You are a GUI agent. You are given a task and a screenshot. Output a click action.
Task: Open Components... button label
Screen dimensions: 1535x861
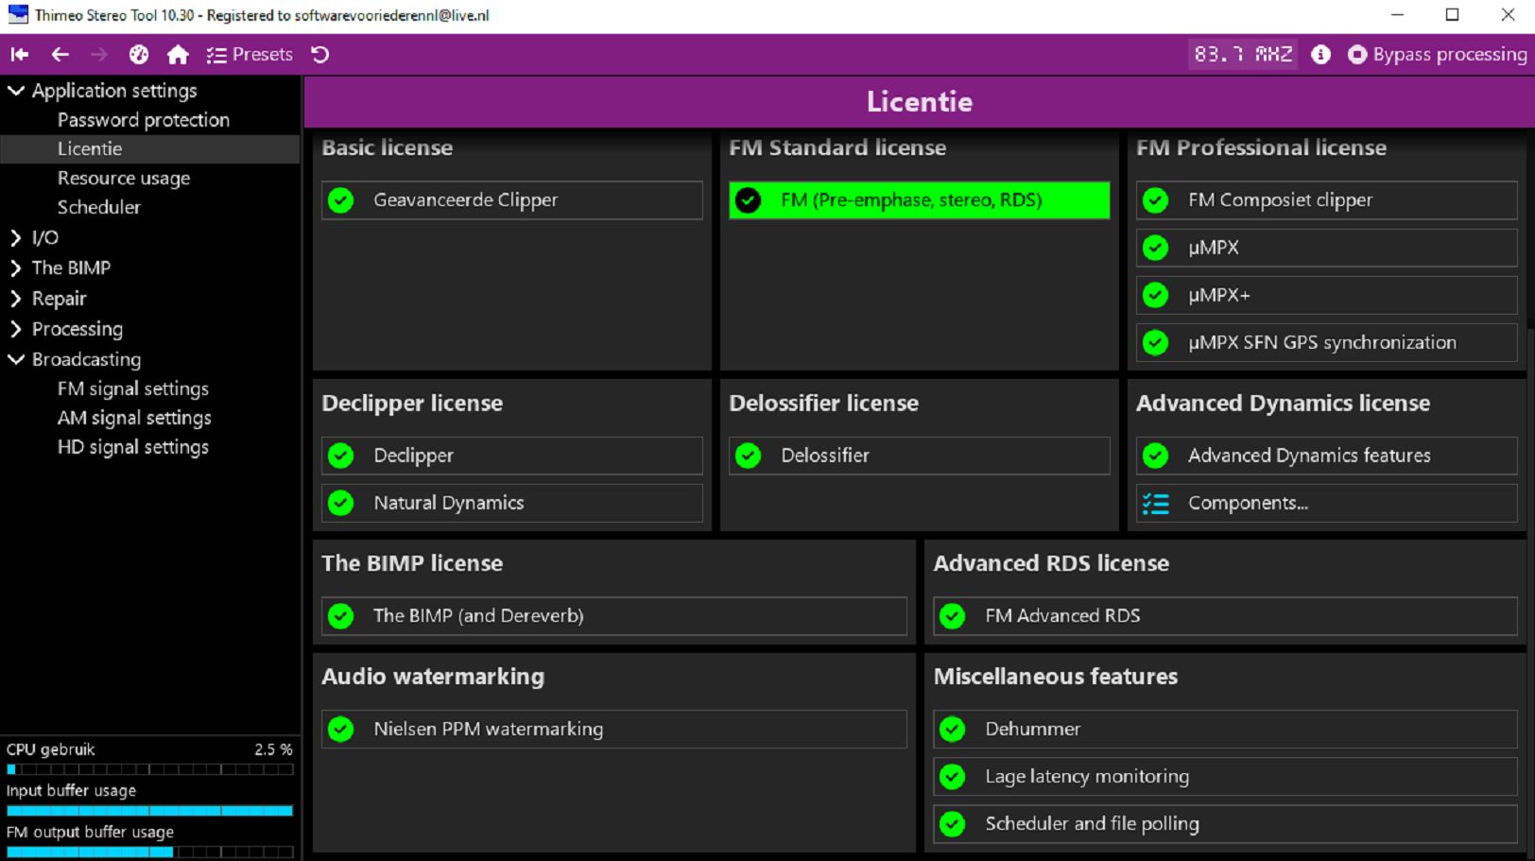coord(1249,503)
